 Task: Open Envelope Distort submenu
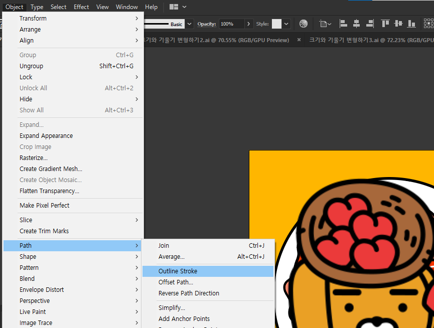(72, 290)
